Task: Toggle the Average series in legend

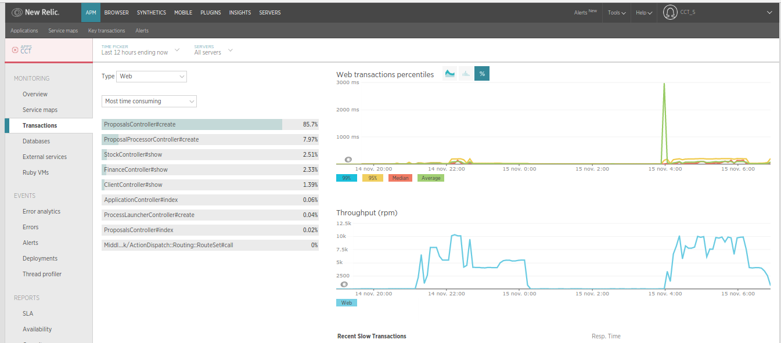Action: tap(430, 178)
